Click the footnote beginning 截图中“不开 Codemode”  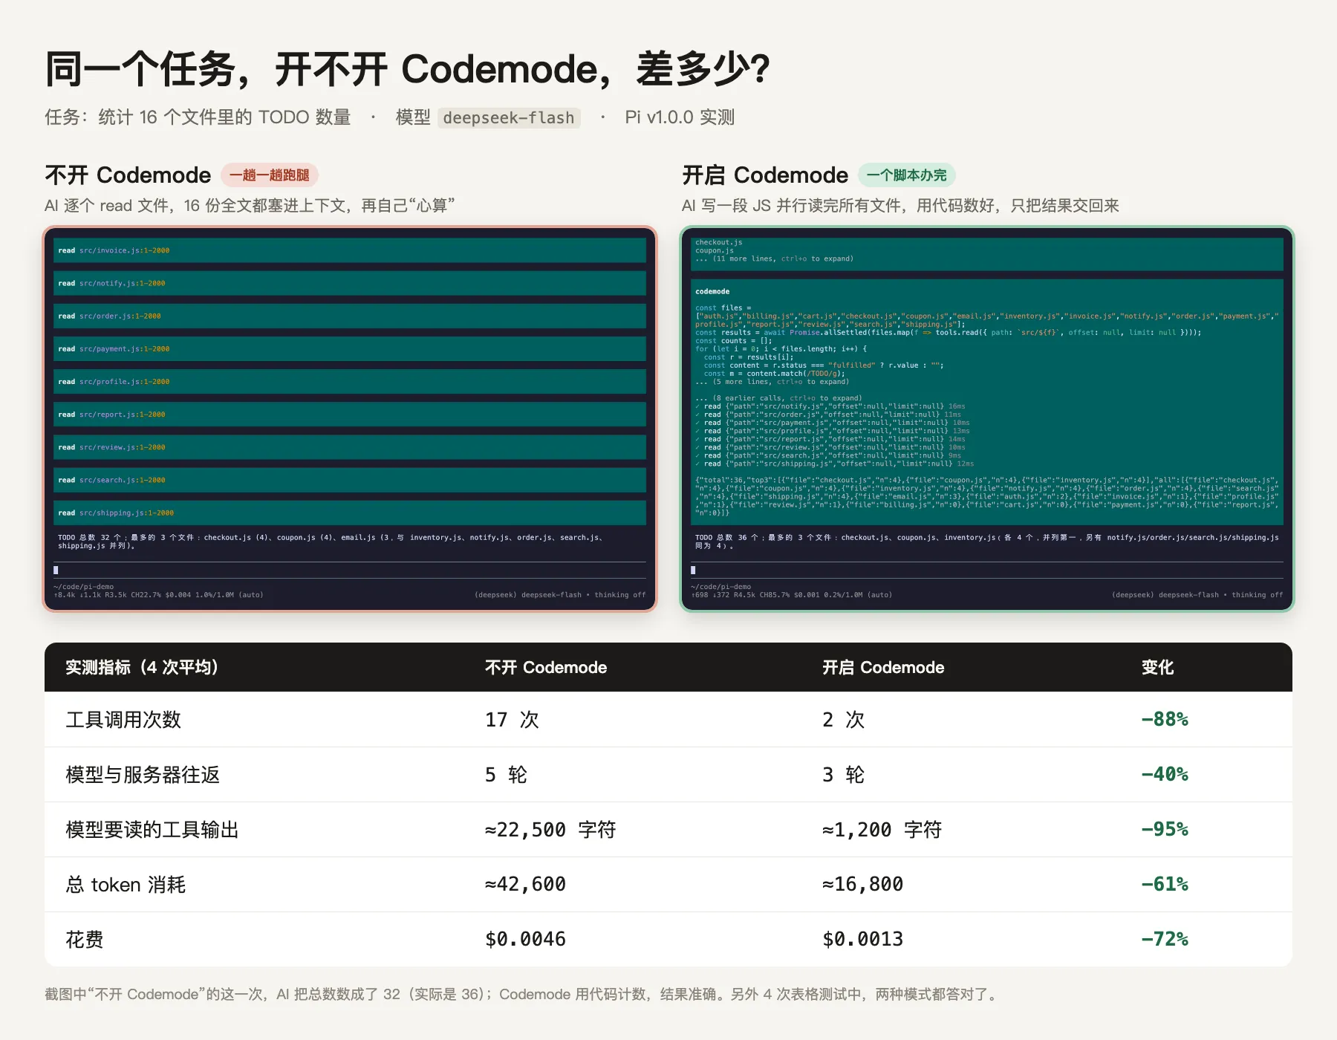(x=523, y=994)
